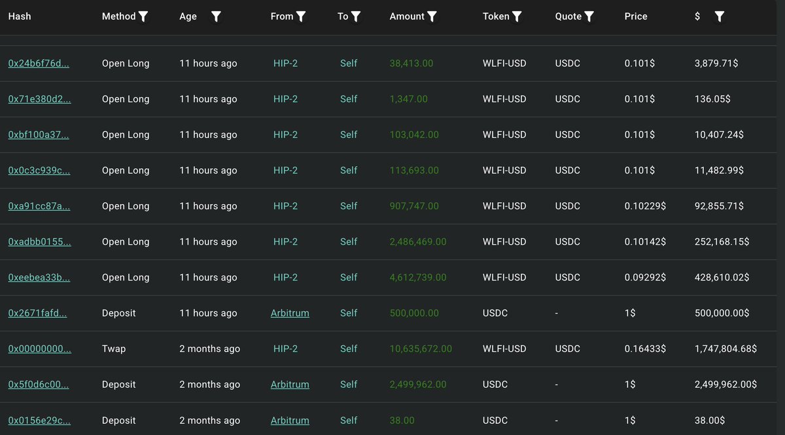Image resolution: width=785 pixels, height=435 pixels.
Task: Open transaction hash 0x24b6f76d
Action: point(39,63)
